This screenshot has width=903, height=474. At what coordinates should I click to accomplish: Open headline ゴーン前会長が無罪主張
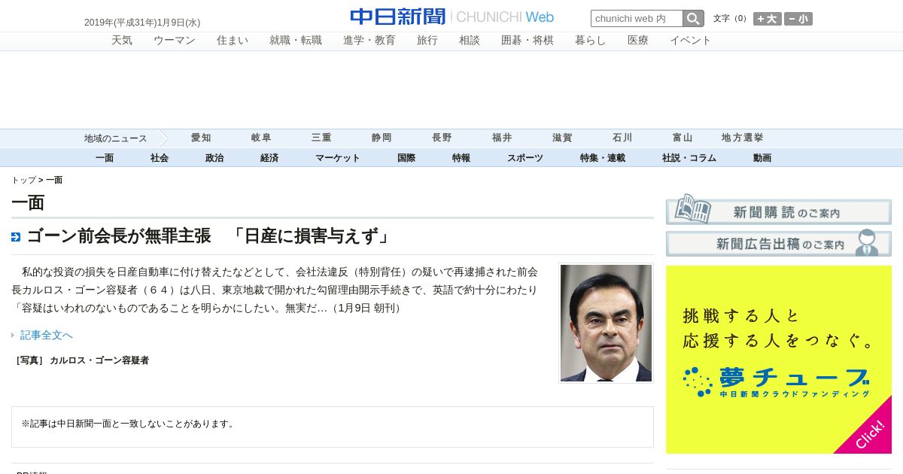(209, 236)
